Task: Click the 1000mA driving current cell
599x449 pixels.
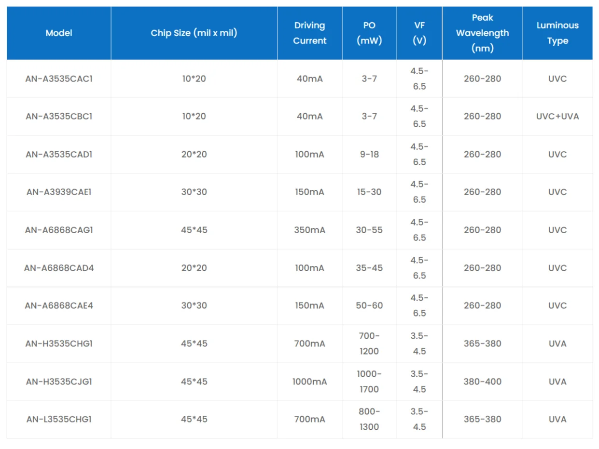Action: pyautogui.click(x=309, y=382)
